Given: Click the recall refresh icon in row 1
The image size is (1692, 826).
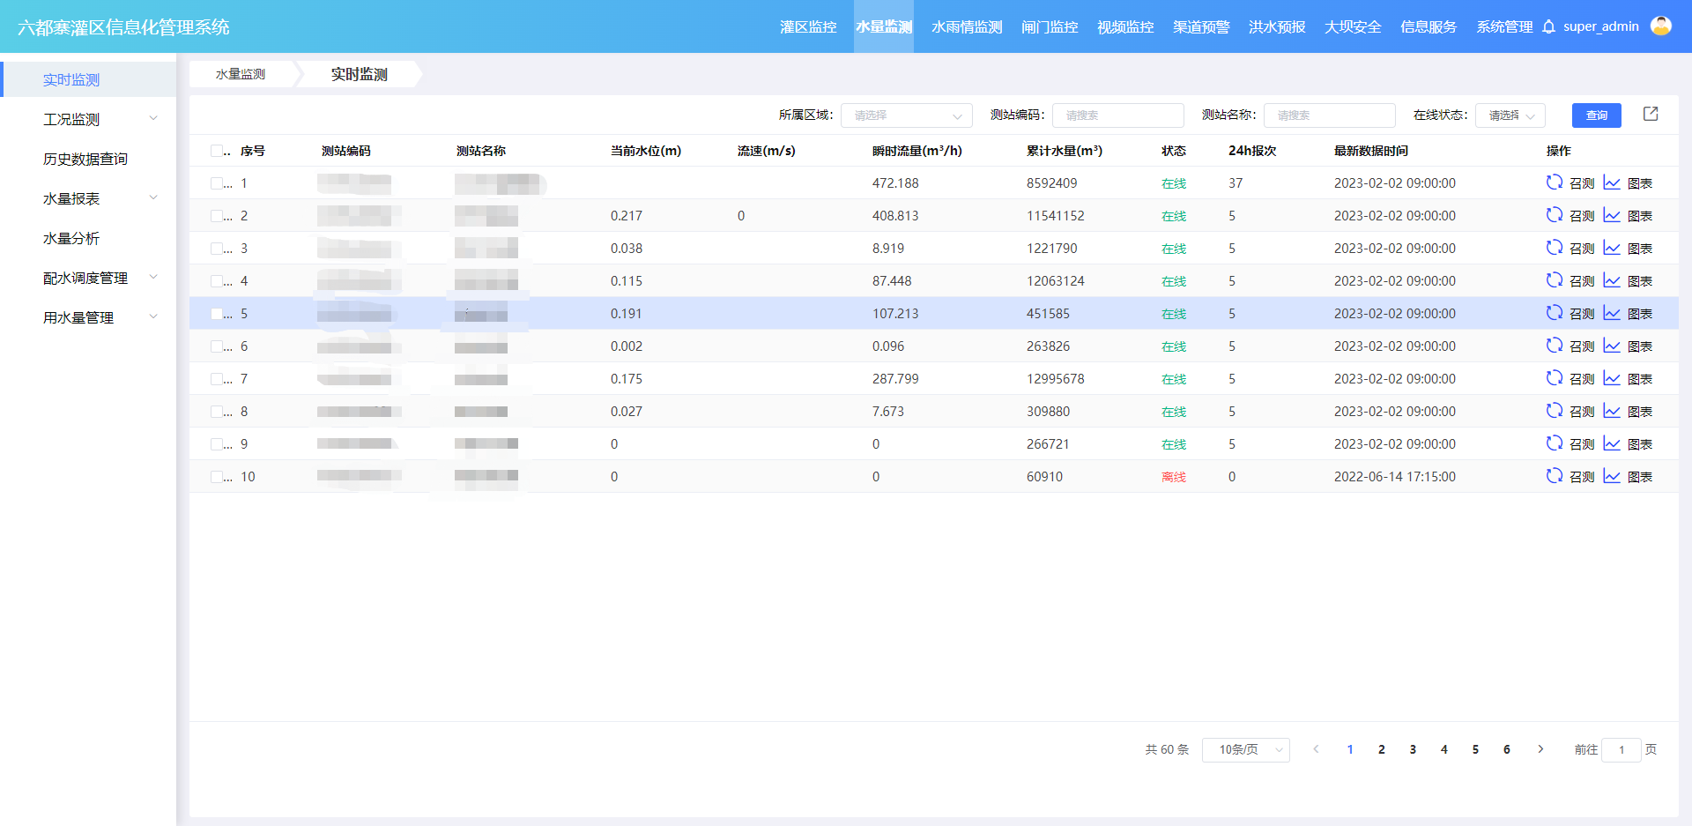Looking at the screenshot, I should tap(1554, 182).
